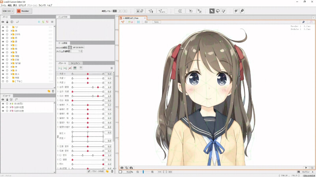
Task: Set edit level to 2
Action: point(120,11)
